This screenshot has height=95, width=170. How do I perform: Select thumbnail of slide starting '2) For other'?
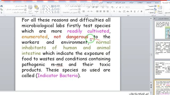tap(162, 50)
